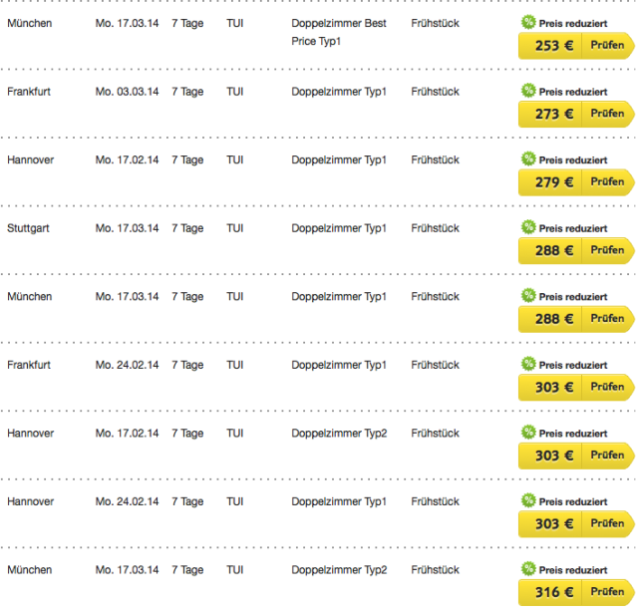Viewport: 638px width, 615px height.
Task: Click Prüfen for the 273 € Frankfurt offer
Action: 607,114
